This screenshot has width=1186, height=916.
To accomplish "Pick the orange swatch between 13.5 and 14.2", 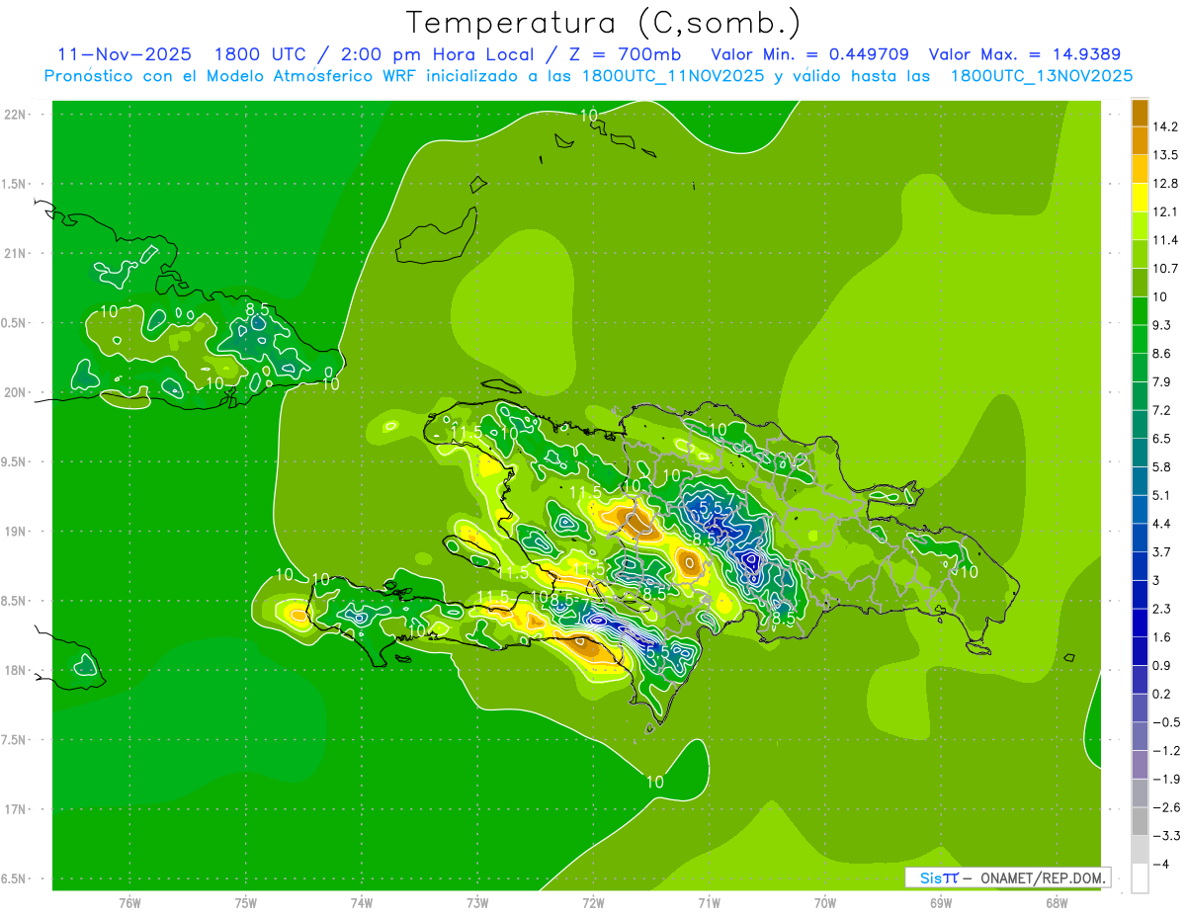I will coord(1140,141).
